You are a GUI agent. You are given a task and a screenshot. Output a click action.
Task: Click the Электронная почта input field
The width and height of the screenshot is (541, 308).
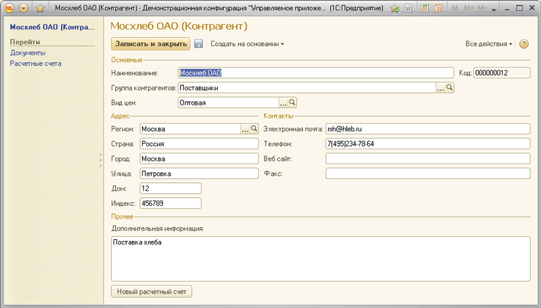pyautogui.click(x=427, y=128)
